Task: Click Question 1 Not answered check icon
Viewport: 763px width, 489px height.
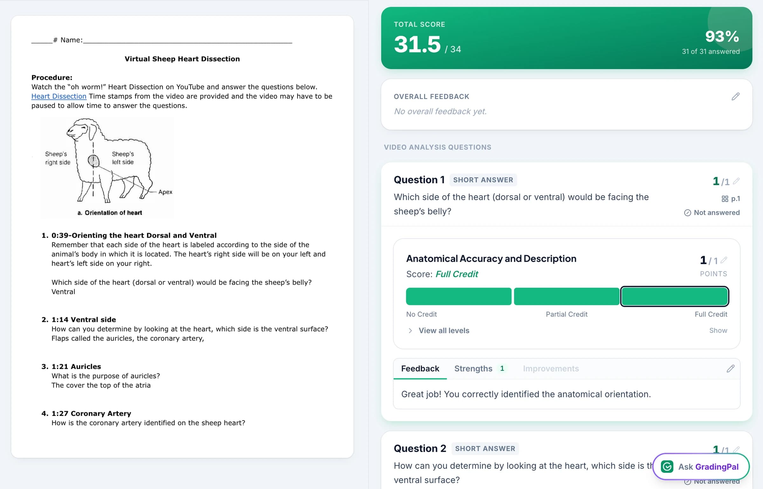Action: pos(687,213)
